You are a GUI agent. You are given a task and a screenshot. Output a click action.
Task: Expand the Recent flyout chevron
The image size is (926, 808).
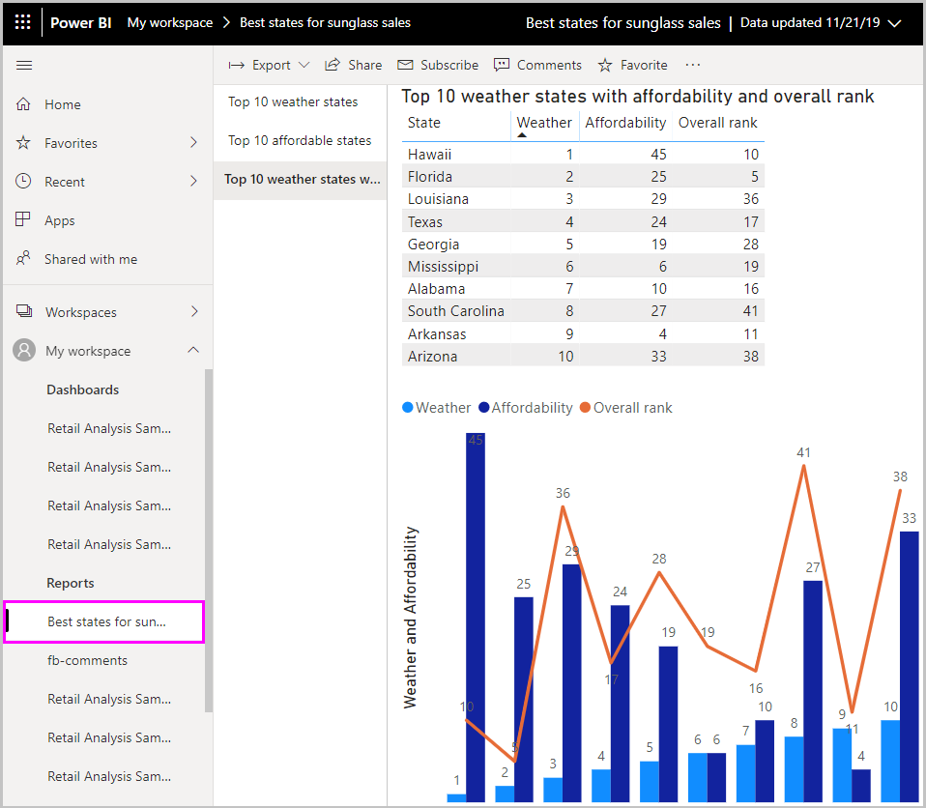pos(193,181)
